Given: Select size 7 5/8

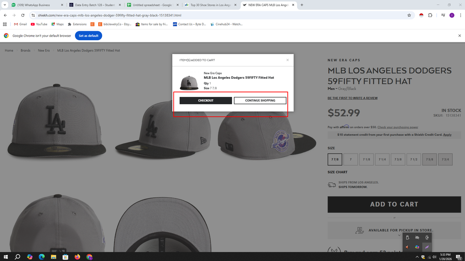Looking at the screenshot, I should click(x=429, y=159).
